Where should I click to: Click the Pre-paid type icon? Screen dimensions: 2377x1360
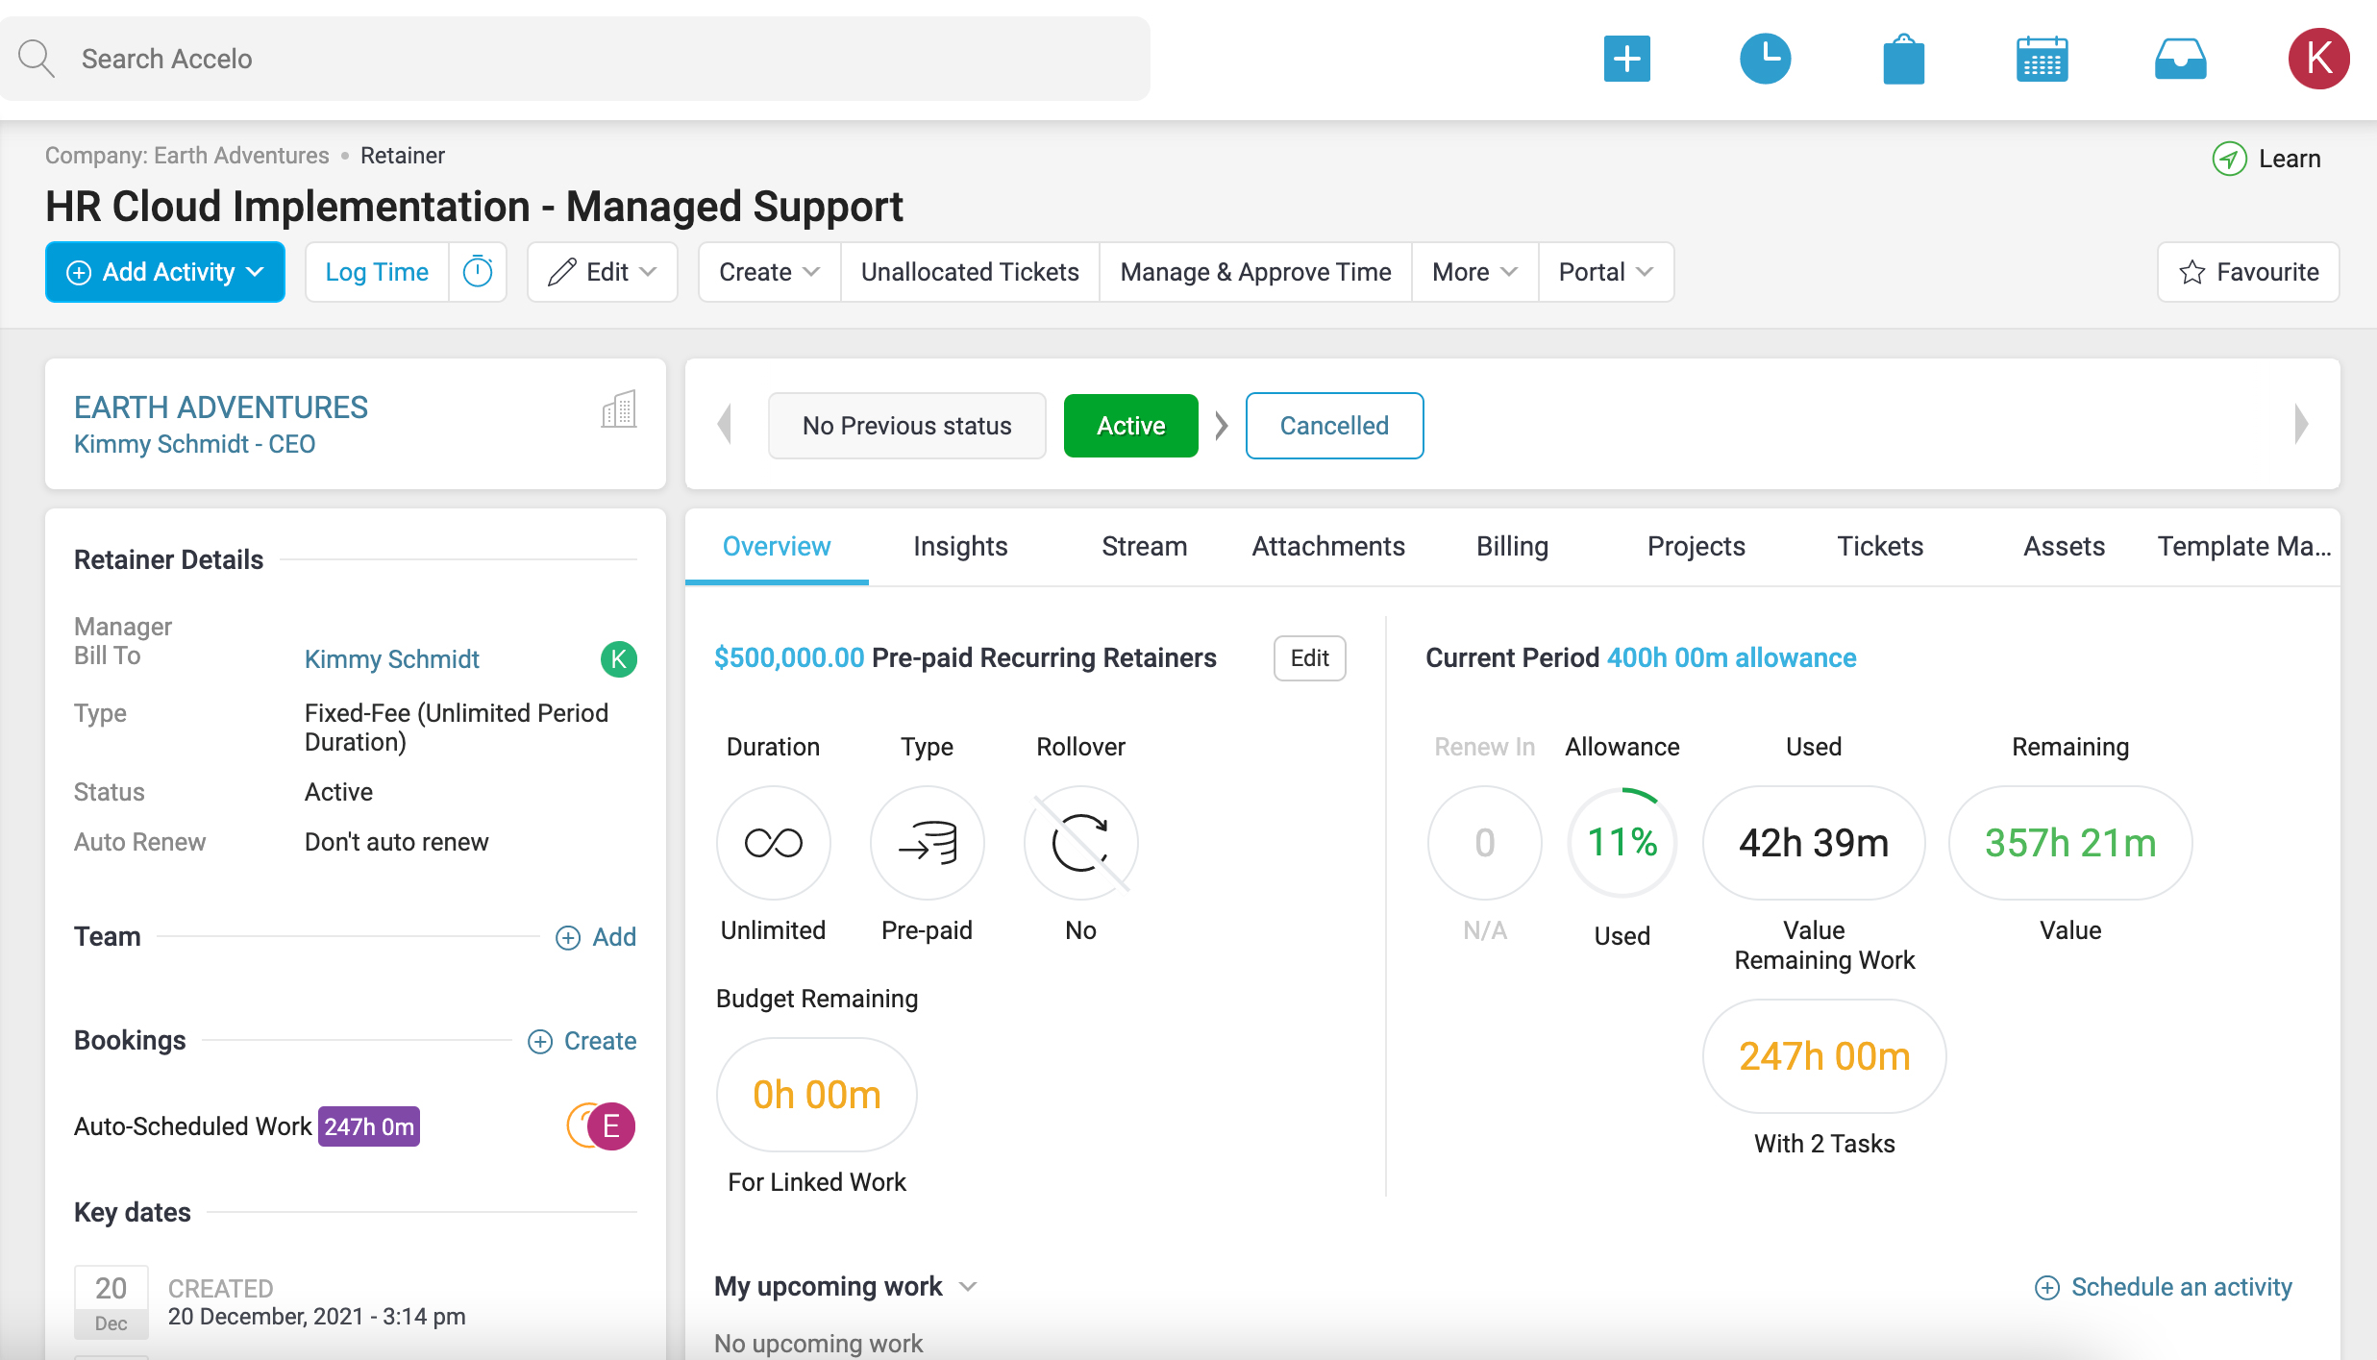coord(927,843)
